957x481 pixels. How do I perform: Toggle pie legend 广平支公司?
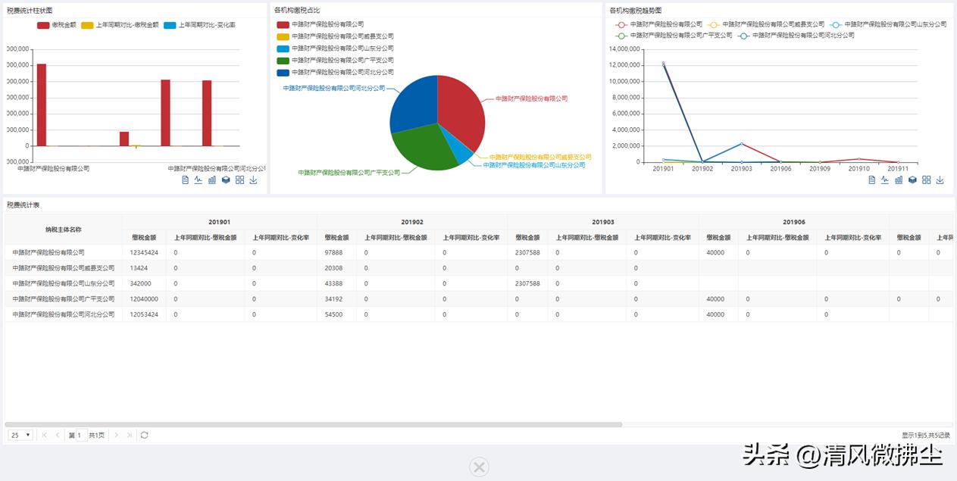[x=335, y=61]
